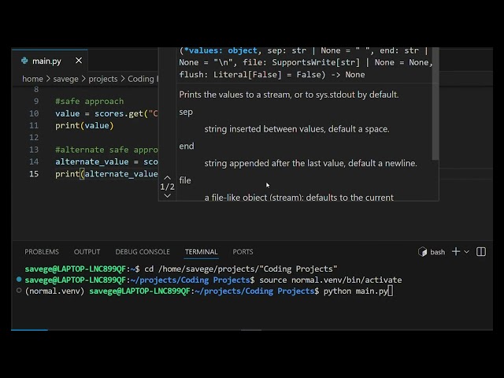
Task: Show next signature with down chevron
Action: 167,196
